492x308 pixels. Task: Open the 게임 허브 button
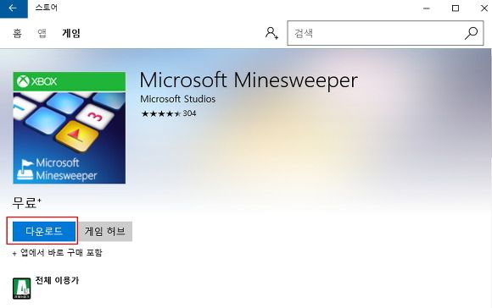pyautogui.click(x=105, y=231)
